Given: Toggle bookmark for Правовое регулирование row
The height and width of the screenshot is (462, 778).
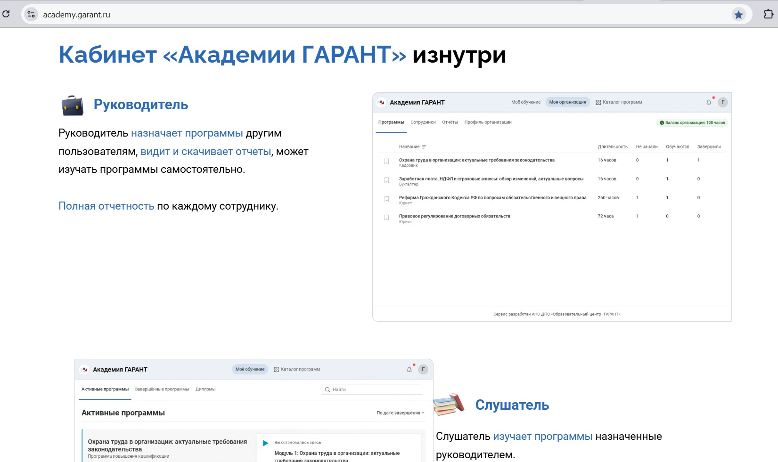Looking at the screenshot, I should 386,218.
